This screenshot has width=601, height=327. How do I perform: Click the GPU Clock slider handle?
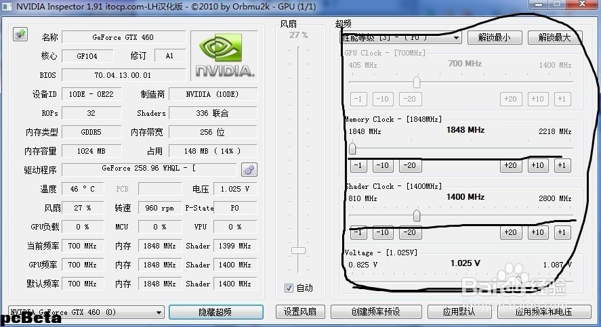(x=417, y=81)
